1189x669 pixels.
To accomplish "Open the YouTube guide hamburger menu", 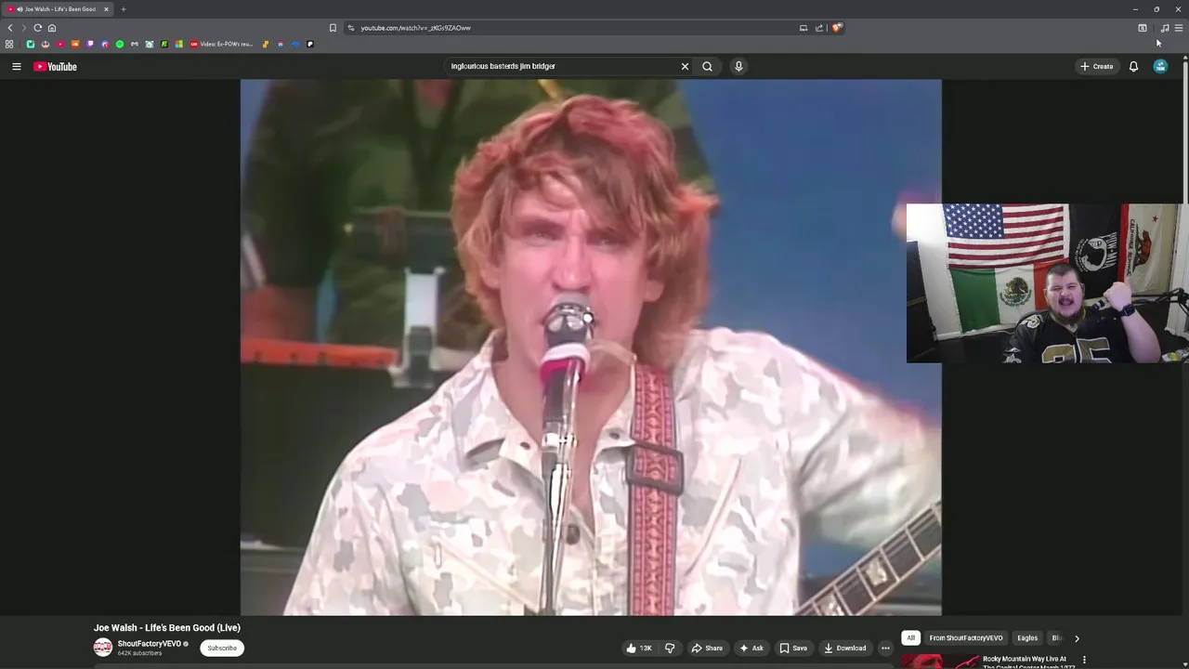I will pyautogui.click(x=16, y=66).
